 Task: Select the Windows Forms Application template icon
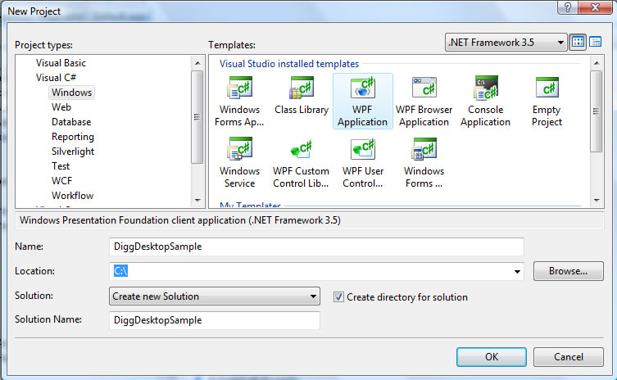click(x=239, y=88)
